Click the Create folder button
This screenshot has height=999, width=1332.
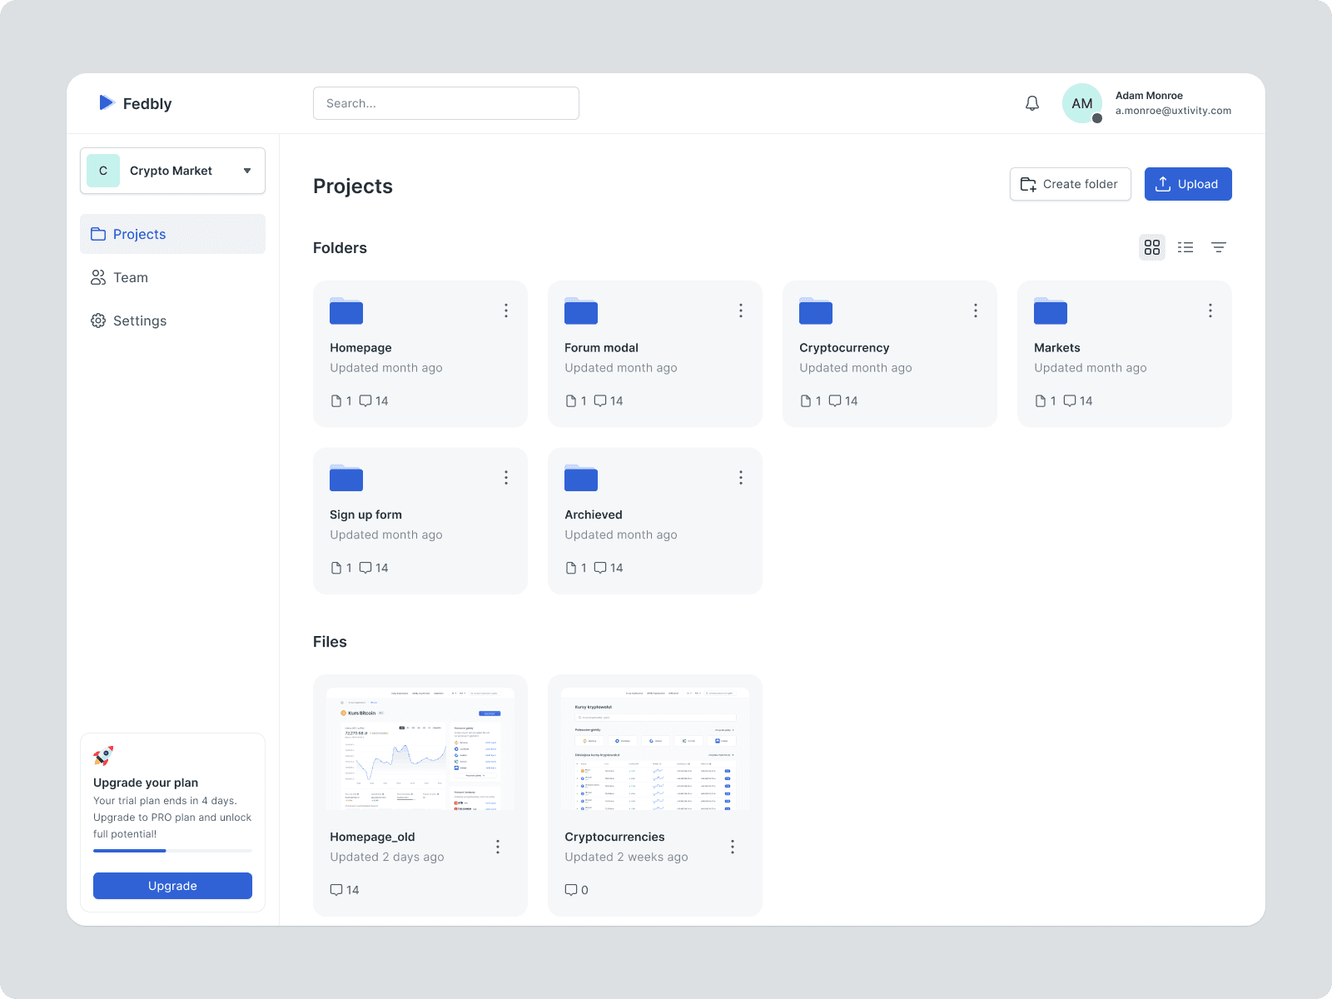coord(1071,184)
